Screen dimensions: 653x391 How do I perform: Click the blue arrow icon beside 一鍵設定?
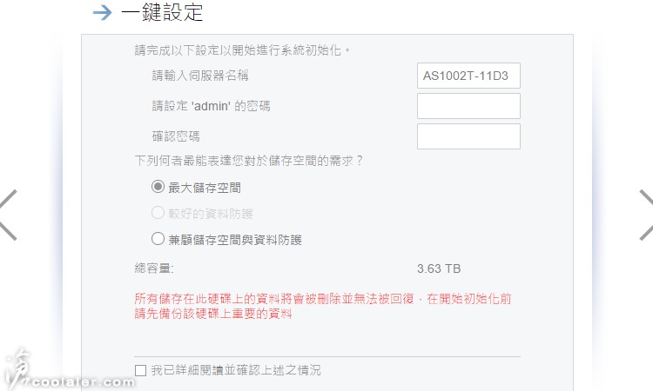pyautogui.click(x=103, y=12)
